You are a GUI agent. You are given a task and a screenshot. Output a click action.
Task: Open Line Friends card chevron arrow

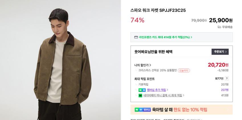coord(191,37)
